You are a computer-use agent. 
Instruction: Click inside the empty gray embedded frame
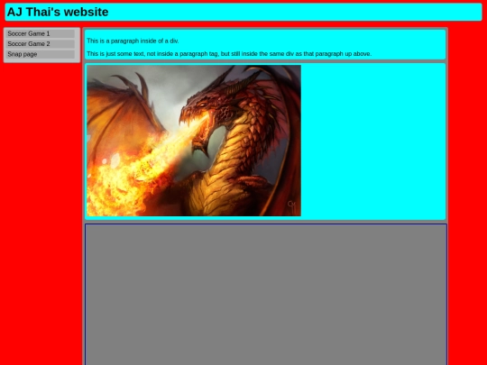click(266, 294)
